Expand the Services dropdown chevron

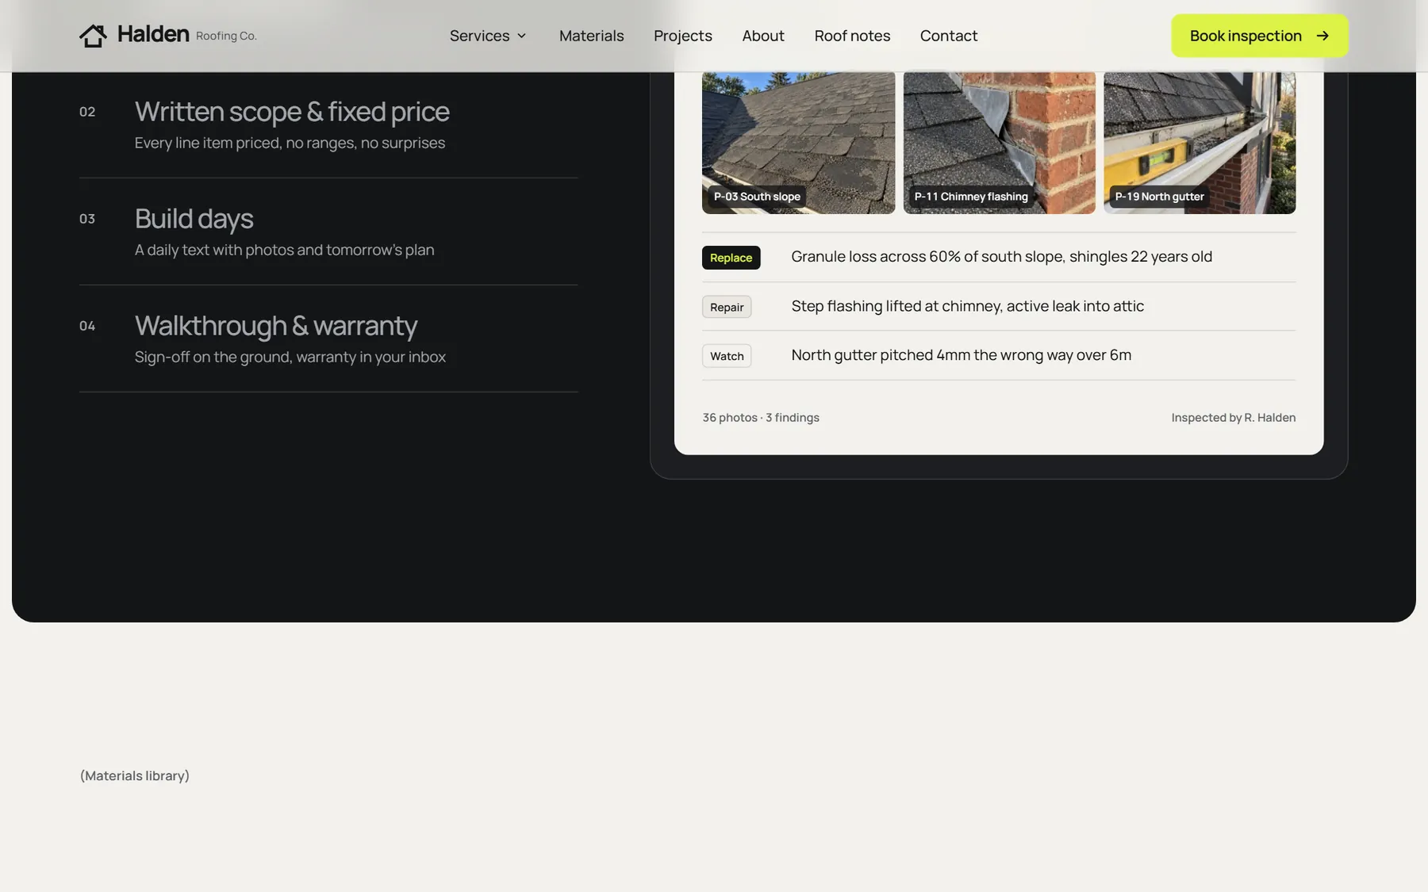tap(521, 36)
